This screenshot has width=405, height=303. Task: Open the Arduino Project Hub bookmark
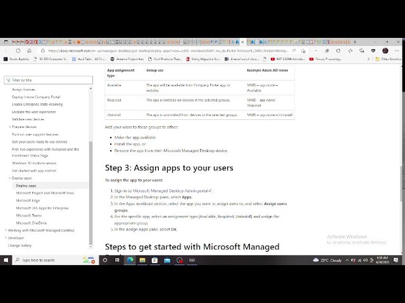point(127,59)
